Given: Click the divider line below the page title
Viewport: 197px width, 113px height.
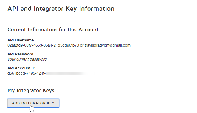Looking at the screenshot, I should click(x=102, y=19).
